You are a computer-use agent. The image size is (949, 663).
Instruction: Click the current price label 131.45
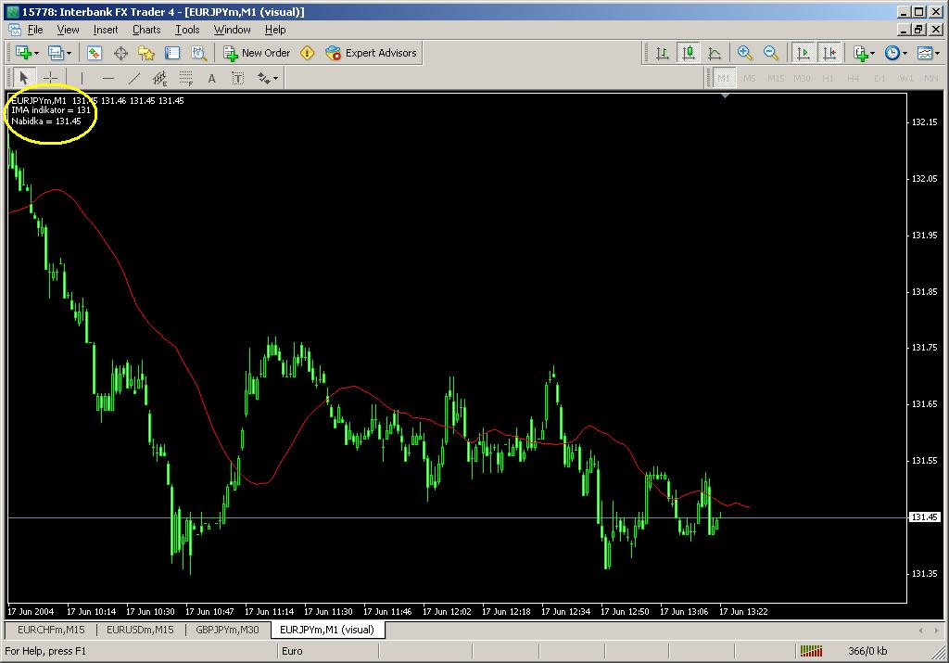(925, 517)
